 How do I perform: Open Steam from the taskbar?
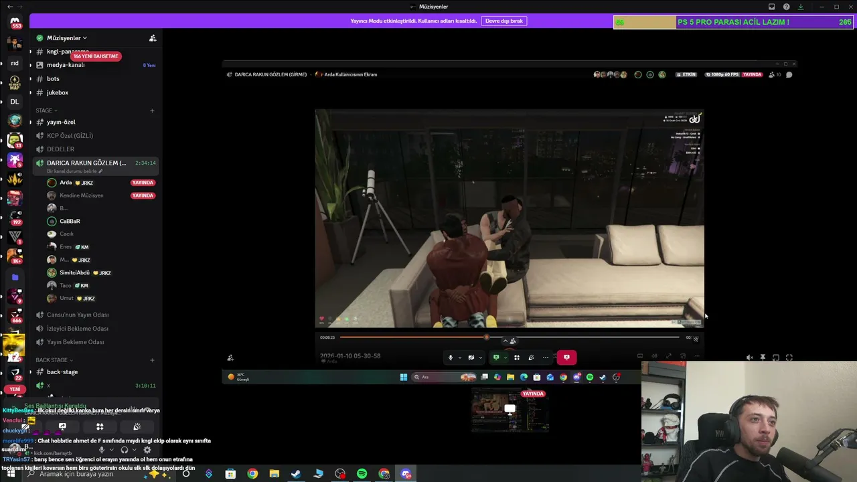tap(296, 474)
